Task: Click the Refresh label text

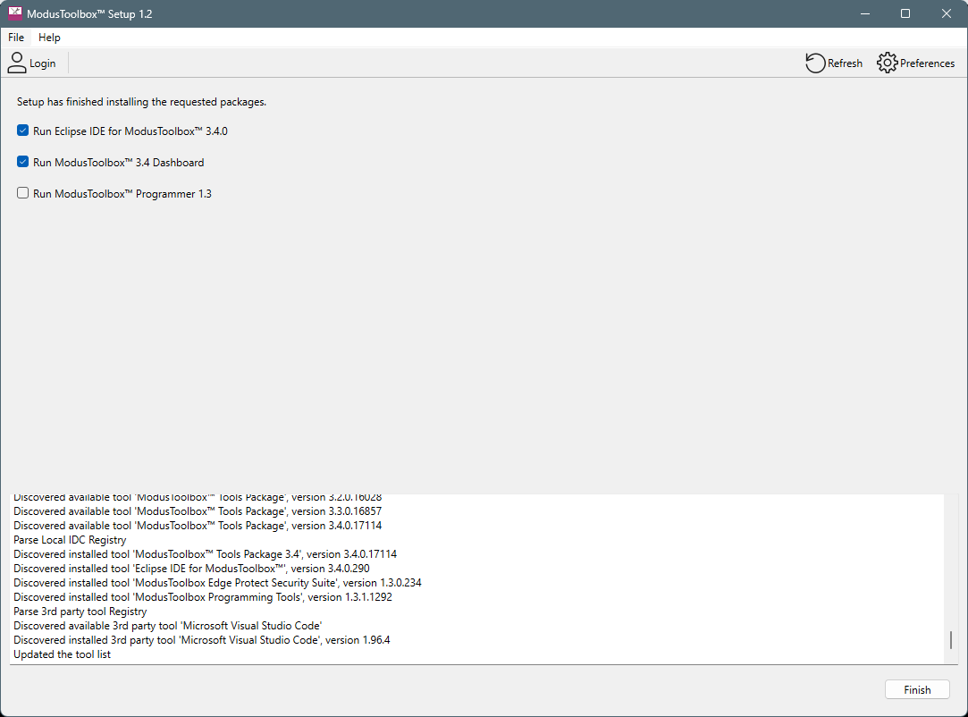Action: [844, 63]
